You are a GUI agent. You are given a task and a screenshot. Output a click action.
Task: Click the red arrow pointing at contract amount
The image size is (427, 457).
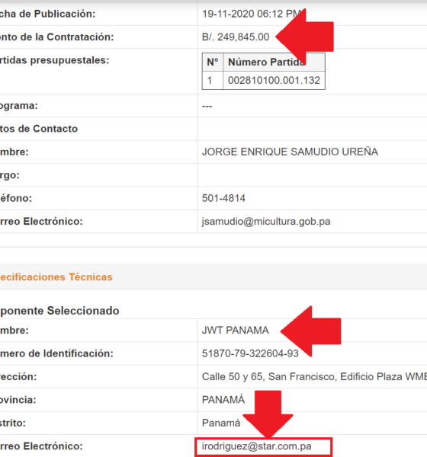(305, 37)
